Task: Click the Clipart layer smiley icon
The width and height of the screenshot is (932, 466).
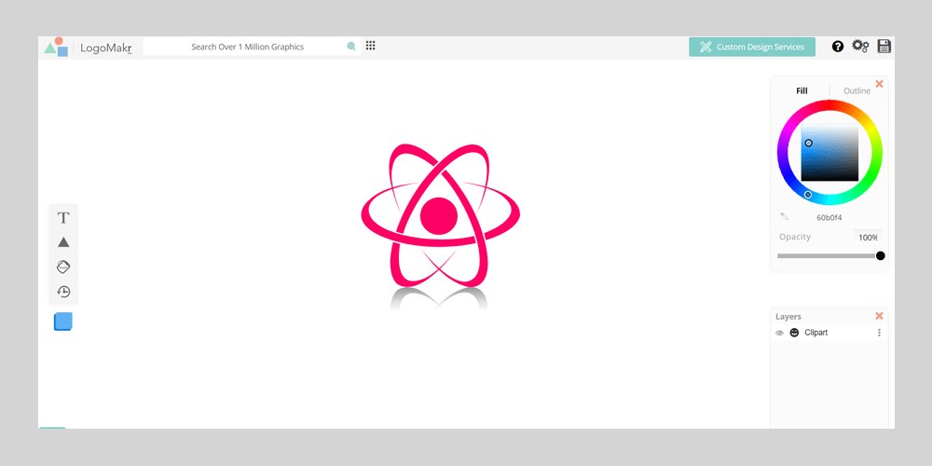Action: click(x=794, y=333)
